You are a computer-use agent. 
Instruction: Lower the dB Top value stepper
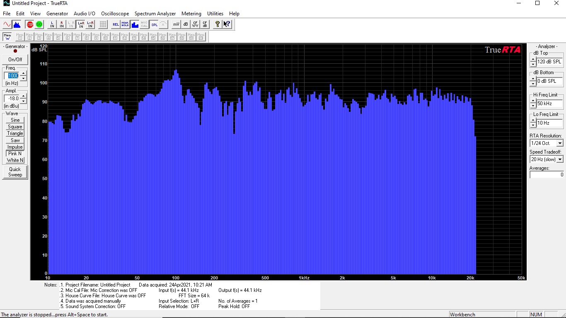[533, 64]
